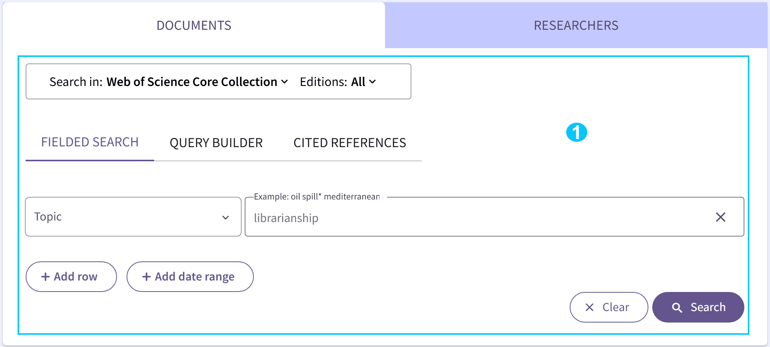
Task: Select the Fielded Search tab
Action: pos(90,143)
